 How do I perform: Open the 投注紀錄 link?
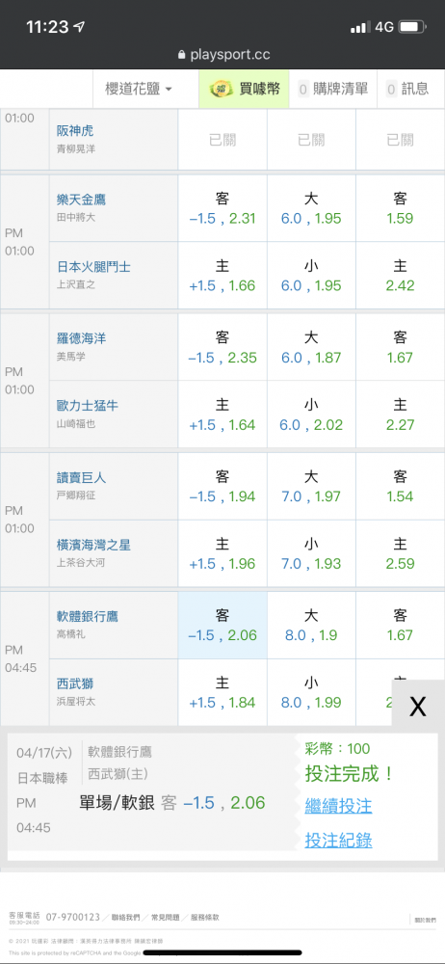(339, 840)
